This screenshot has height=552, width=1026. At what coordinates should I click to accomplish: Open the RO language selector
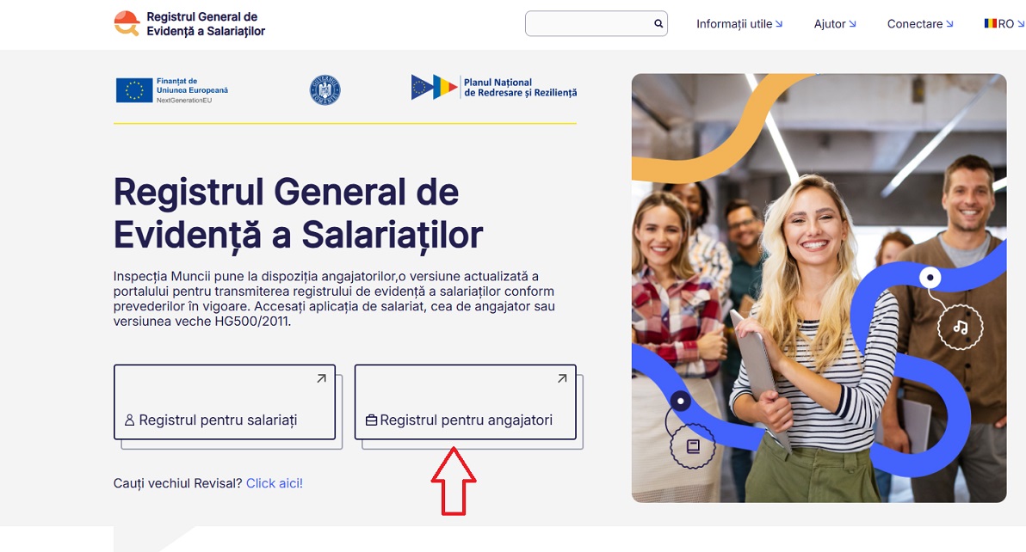[1004, 24]
